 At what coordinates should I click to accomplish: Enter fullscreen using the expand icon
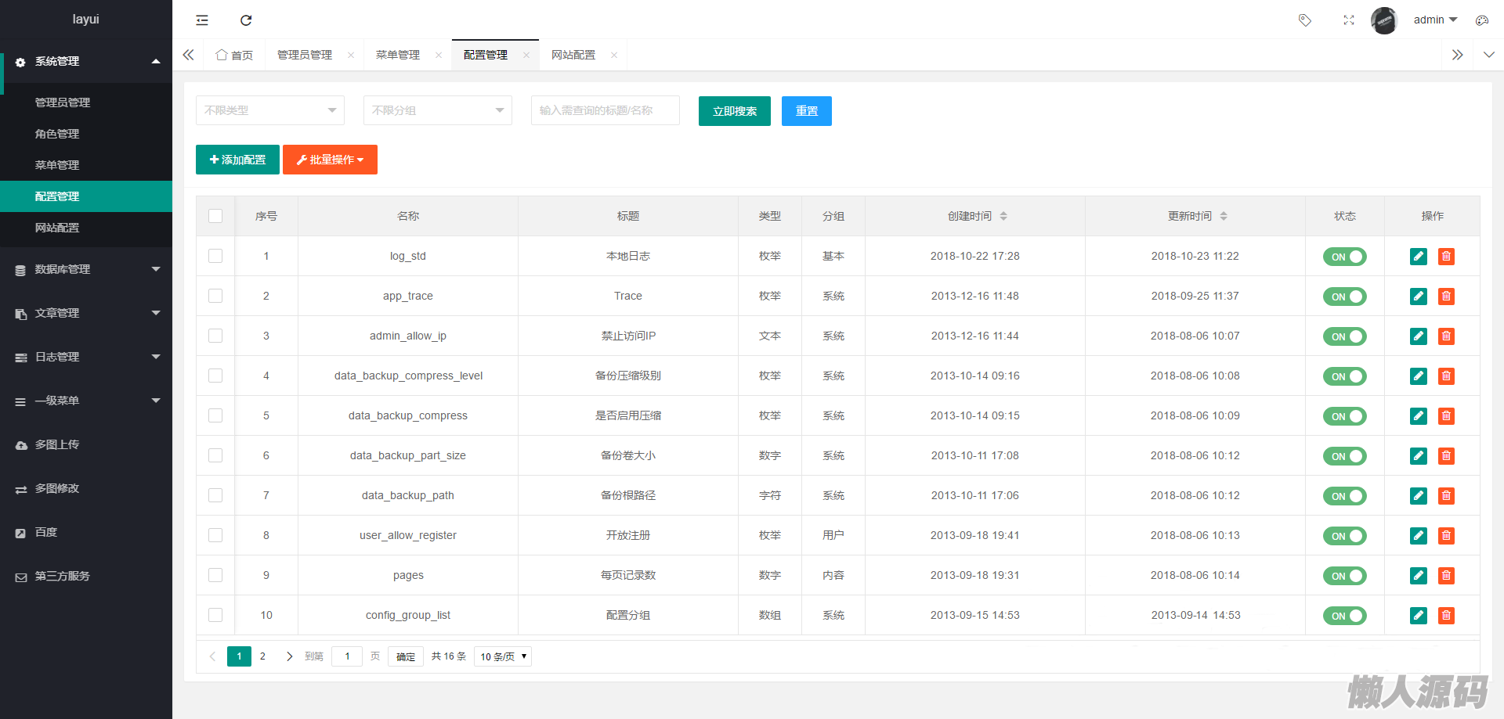(1348, 20)
